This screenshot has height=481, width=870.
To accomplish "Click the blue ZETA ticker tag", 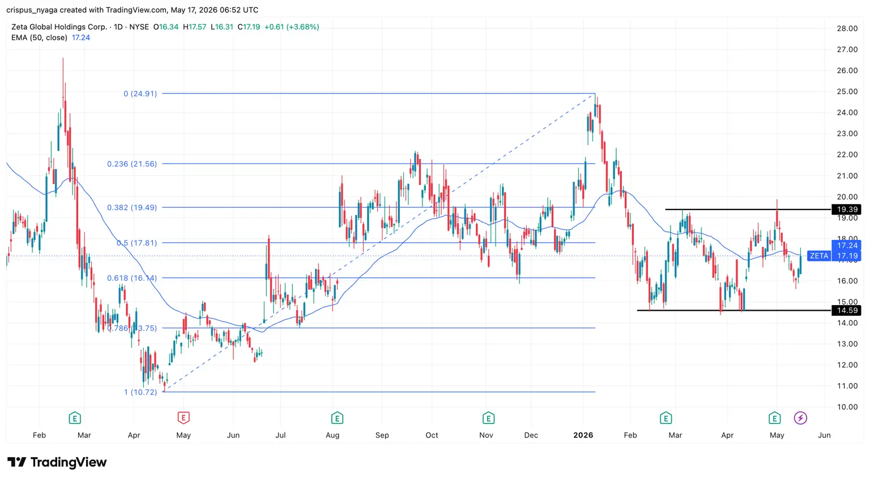I will coord(819,256).
